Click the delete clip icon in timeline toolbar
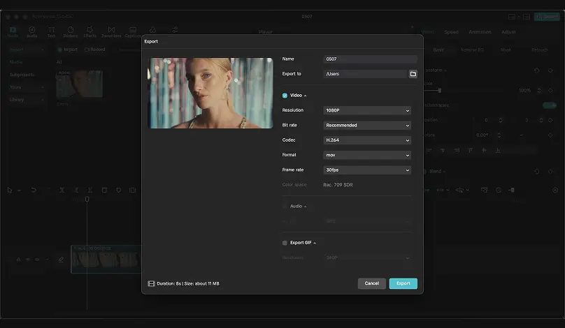Viewport: 565px width, 328px height. [104, 190]
